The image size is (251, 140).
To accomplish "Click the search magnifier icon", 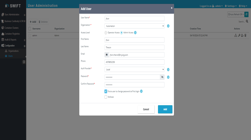I will coord(247,21).
